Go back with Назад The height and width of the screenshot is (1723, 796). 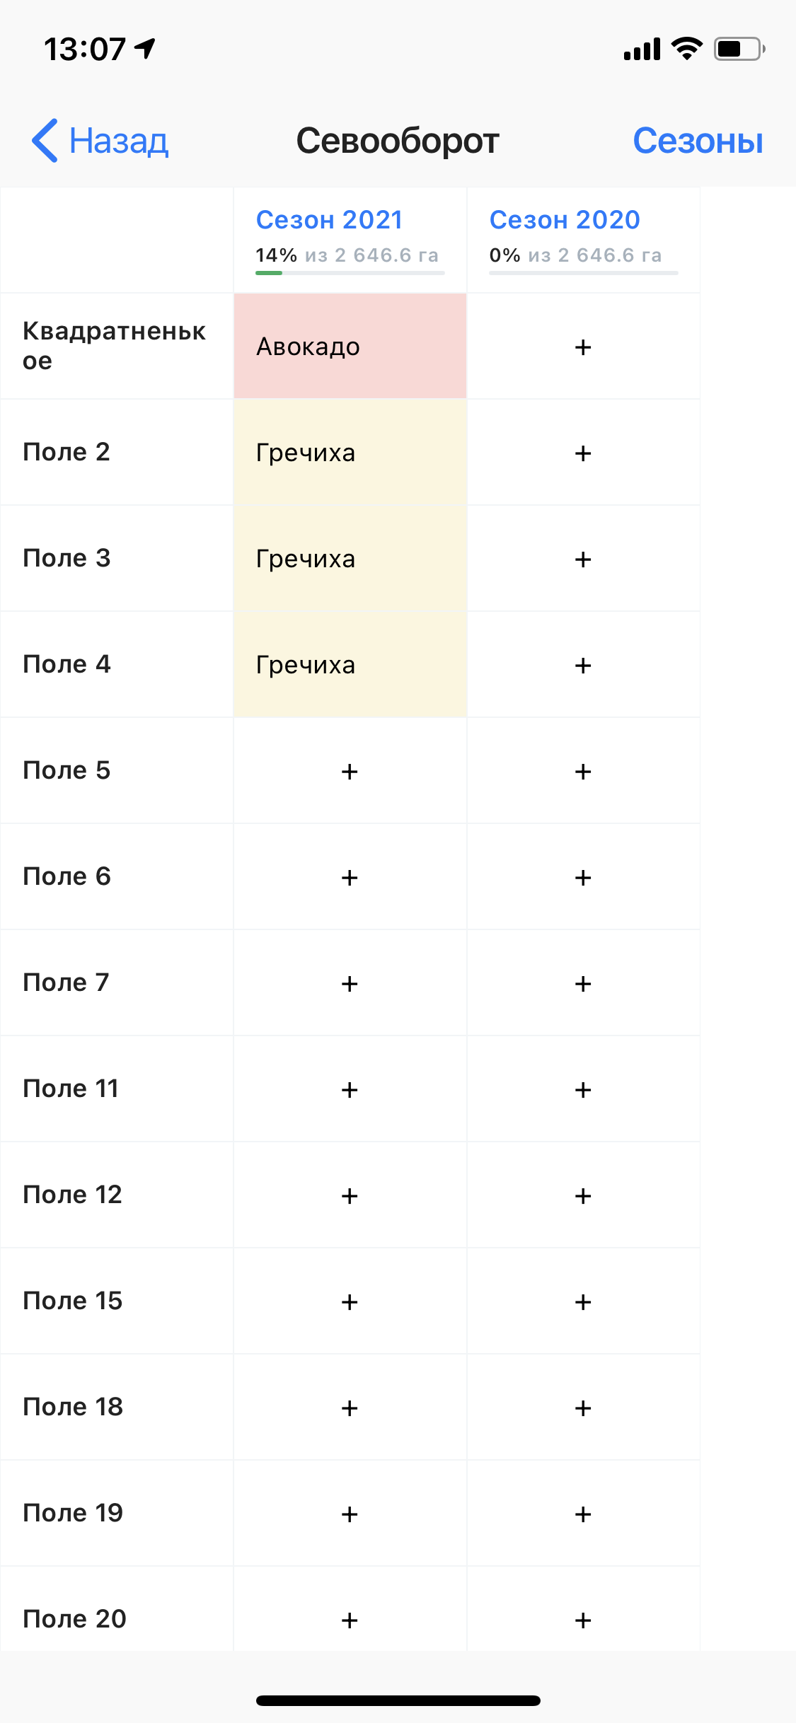[x=100, y=140]
